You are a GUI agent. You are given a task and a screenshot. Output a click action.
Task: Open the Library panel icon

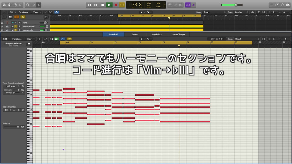click(4, 5)
